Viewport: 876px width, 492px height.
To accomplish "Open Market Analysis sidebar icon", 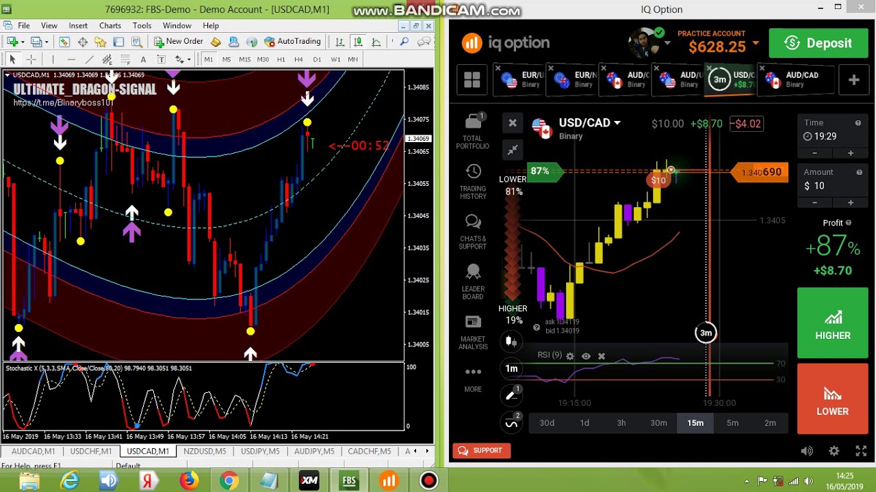I will [473, 333].
